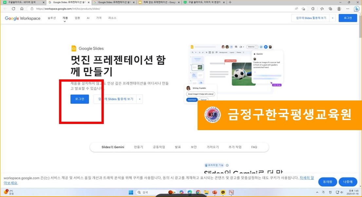Screen dimensions: 362x197
Task: Go to the browser home page icon
Action: (22, 9)
